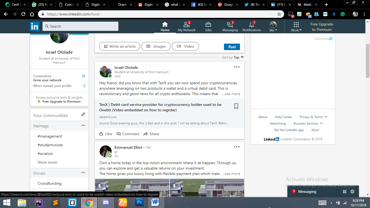This screenshot has width=370, height=208.
Task: Comment on Israel Ololade's post
Action: coord(128,134)
